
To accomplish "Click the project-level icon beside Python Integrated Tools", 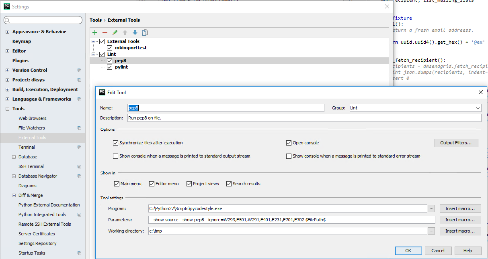I will 79,214.
